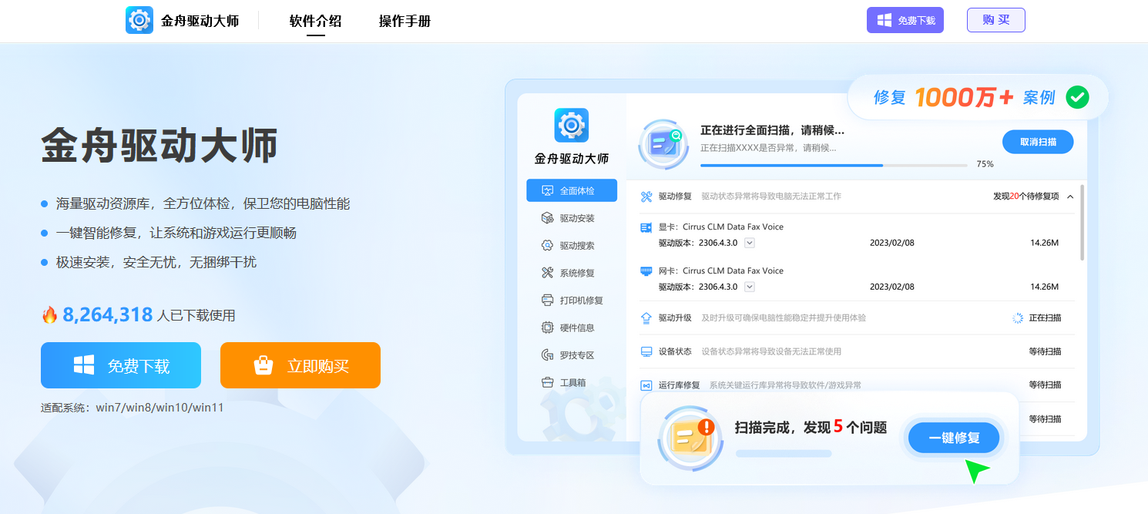
Task: Click the toolbox icon for 工具箱
Action: coord(548,382)
